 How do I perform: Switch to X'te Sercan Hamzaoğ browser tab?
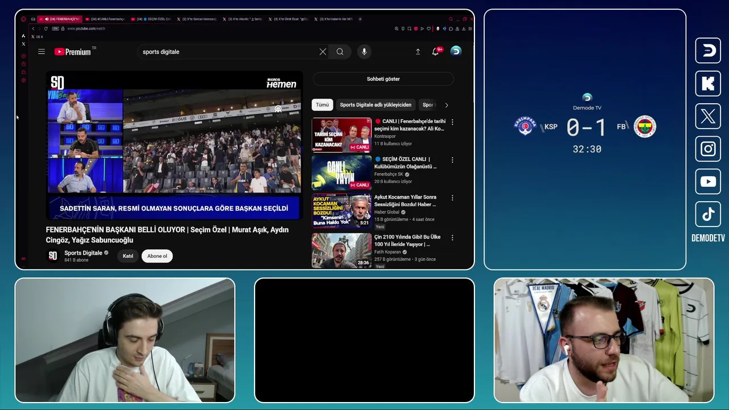198,19
